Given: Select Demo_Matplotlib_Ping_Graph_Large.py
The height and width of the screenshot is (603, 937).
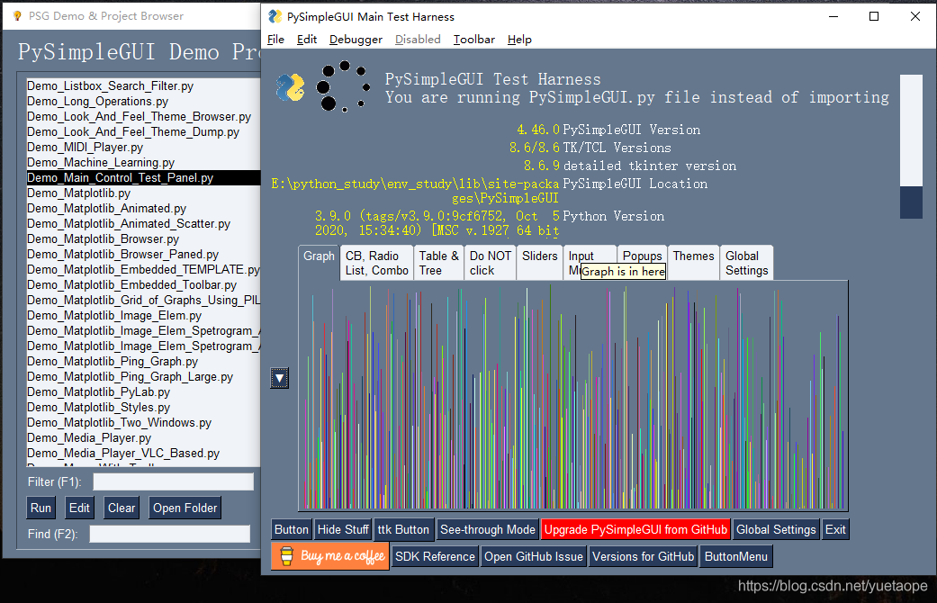Looking at the screenshot, I should pyautogui.click(x=143, y=377).
